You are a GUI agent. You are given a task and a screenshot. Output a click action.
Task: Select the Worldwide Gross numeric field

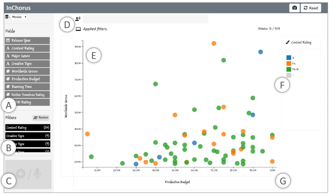[x=27, y=71]
